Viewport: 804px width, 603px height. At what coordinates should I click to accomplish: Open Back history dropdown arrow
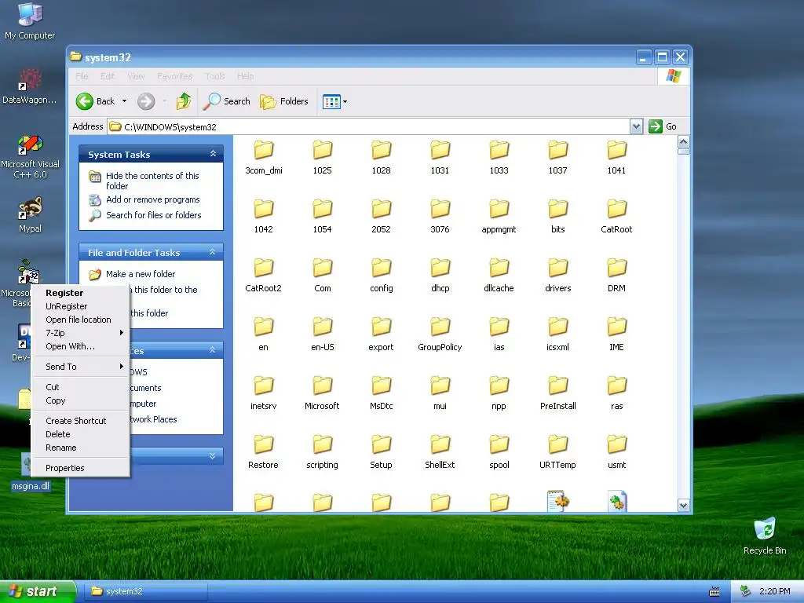124,101
